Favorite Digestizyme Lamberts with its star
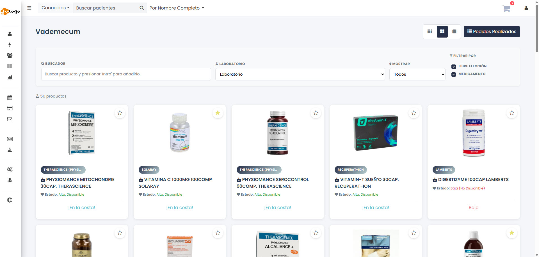Screen dimensions: 539x257 (512, 113)
